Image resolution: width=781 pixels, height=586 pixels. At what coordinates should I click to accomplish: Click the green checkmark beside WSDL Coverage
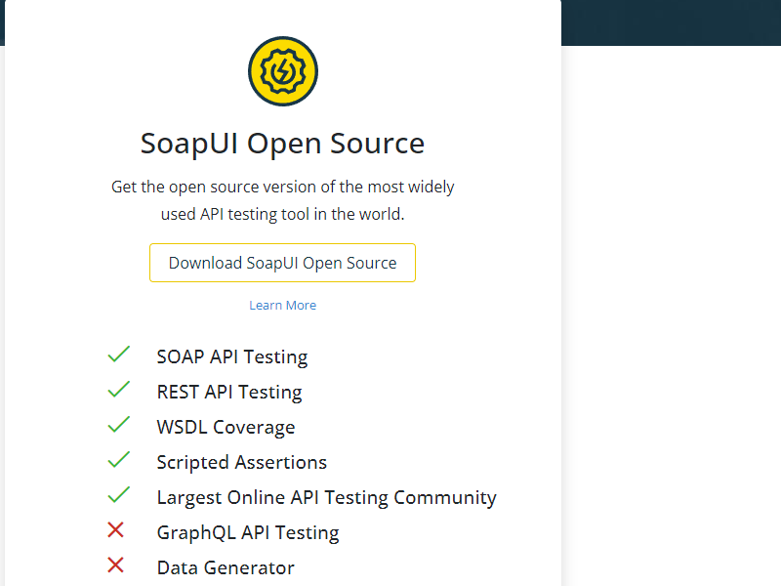point(118,425)
